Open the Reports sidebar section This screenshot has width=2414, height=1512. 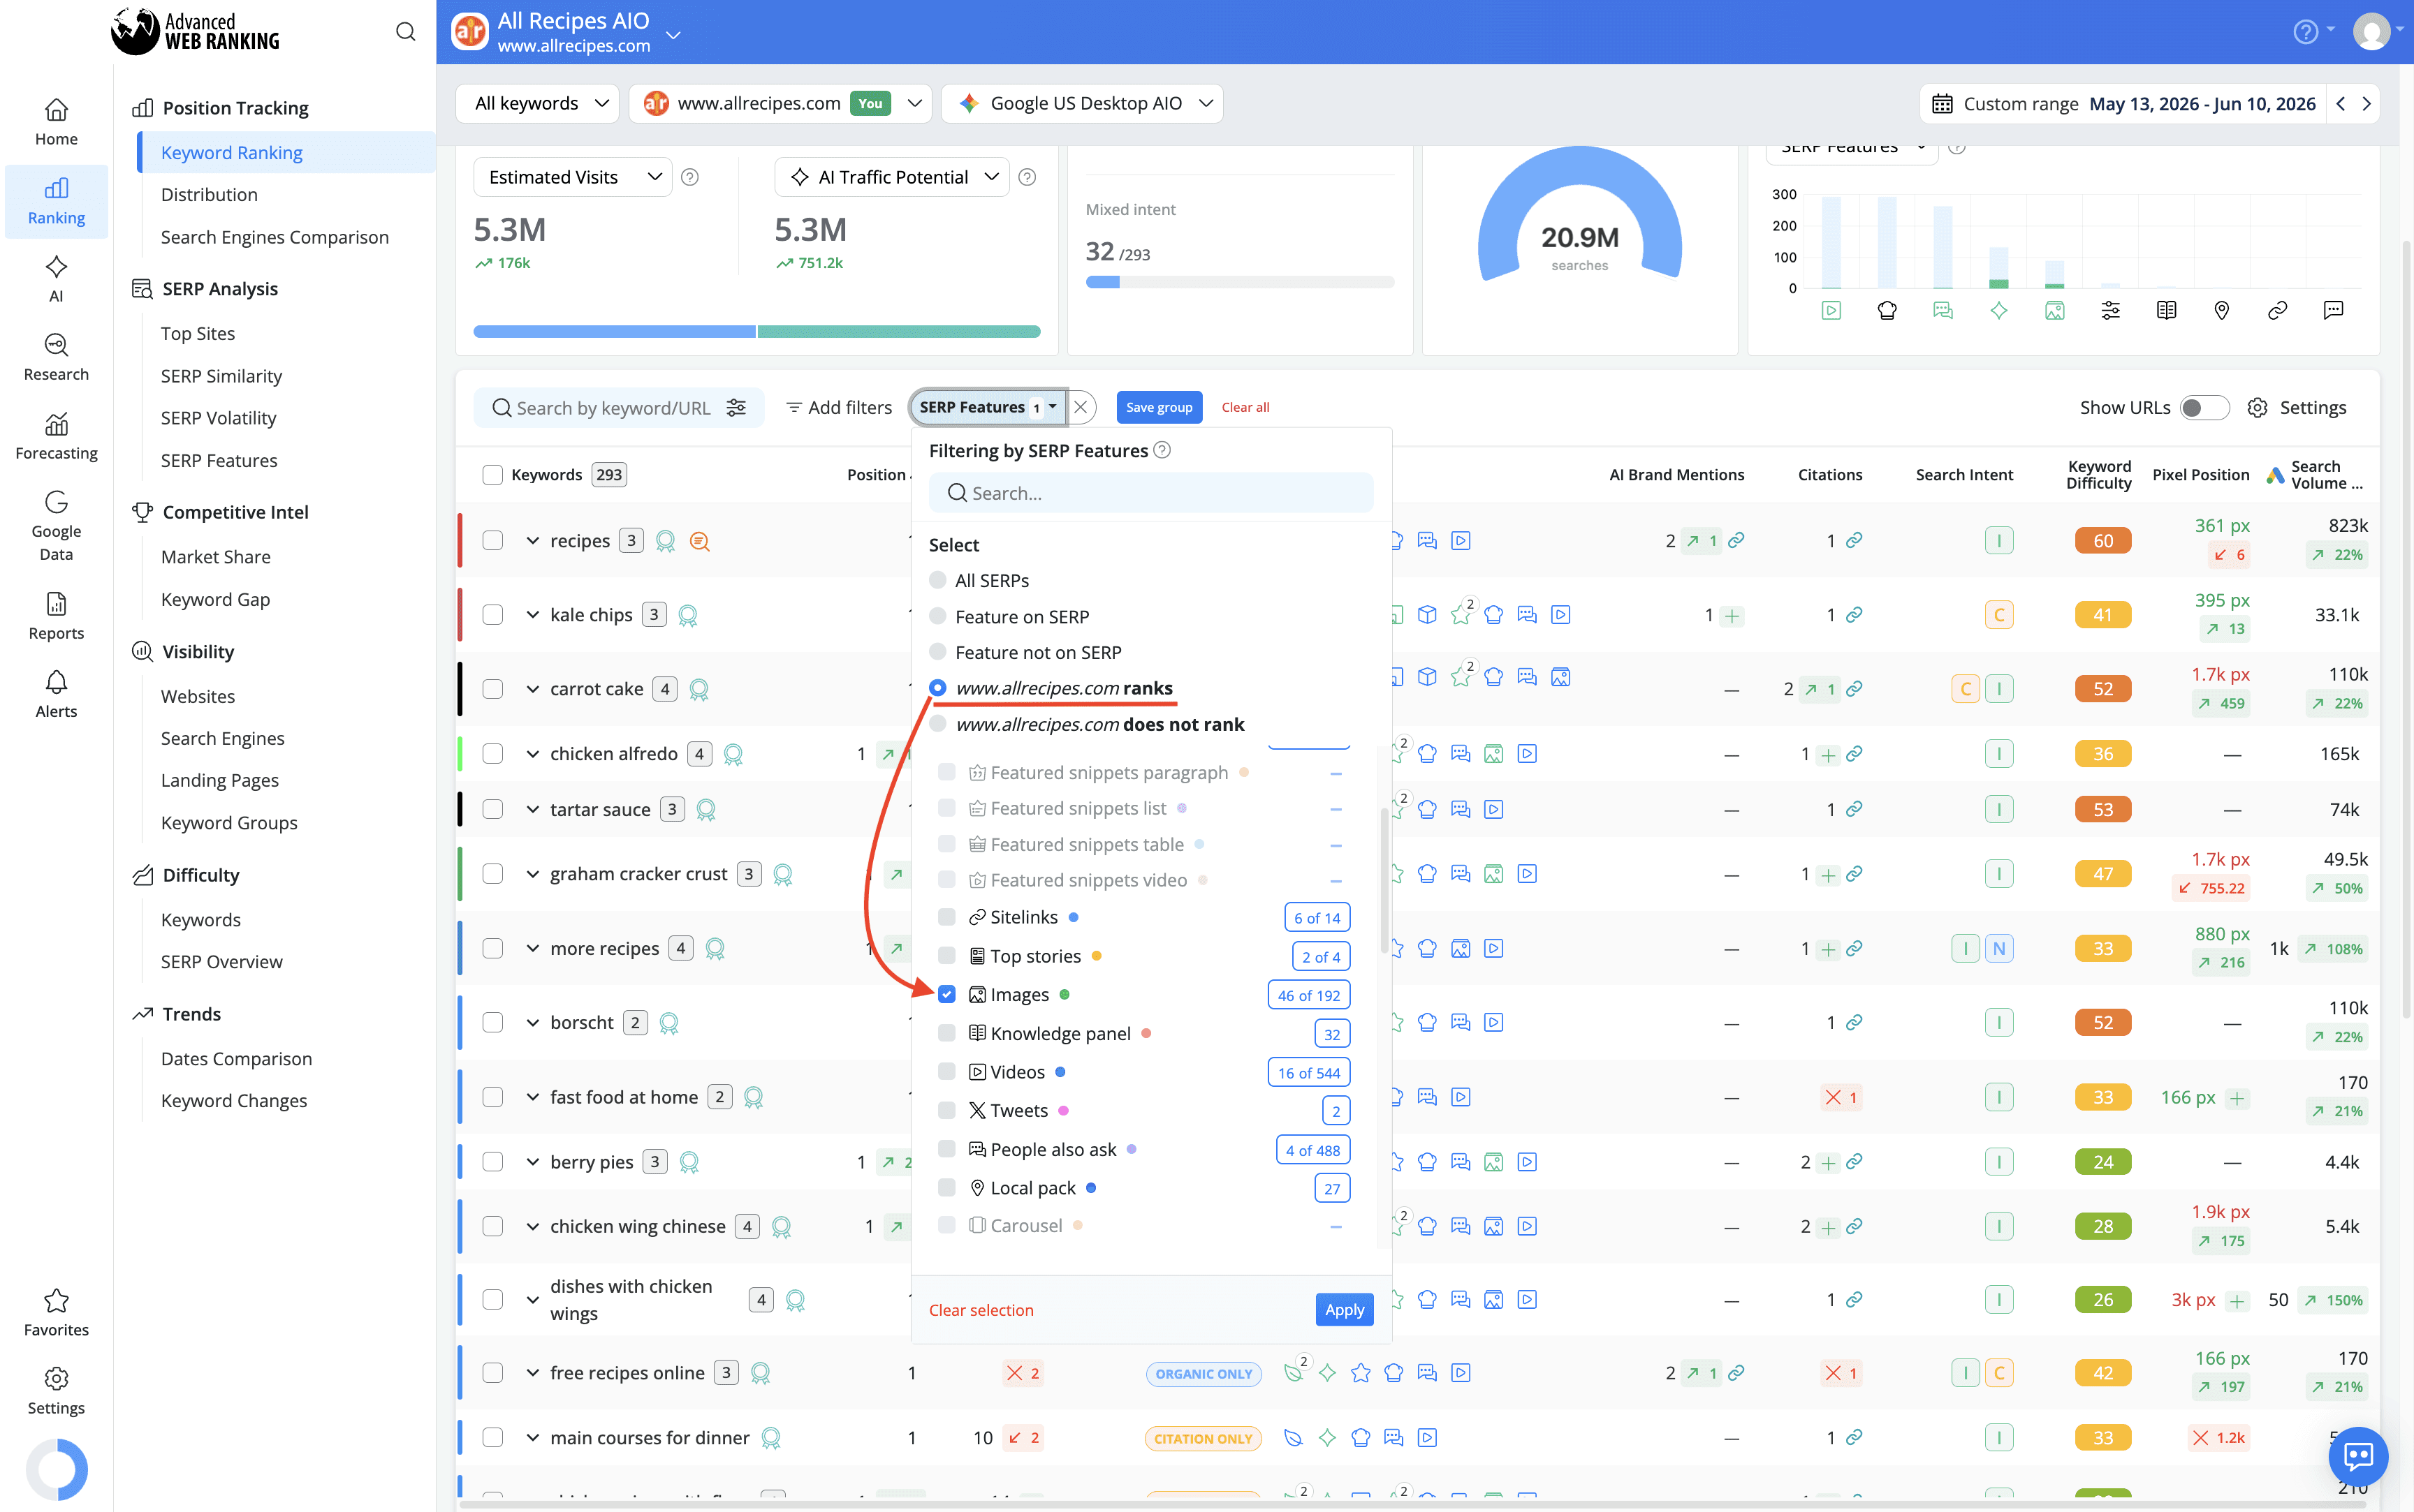click(x=56, y=615)
